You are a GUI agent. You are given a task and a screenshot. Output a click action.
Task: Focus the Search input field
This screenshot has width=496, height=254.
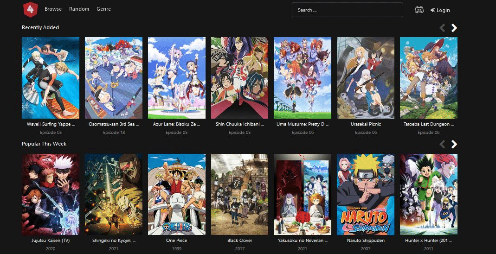348,10
